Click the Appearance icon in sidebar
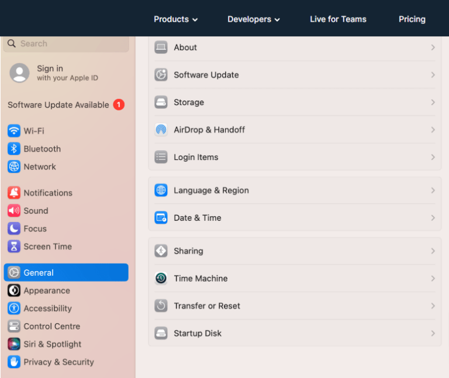 pos(14,290)
